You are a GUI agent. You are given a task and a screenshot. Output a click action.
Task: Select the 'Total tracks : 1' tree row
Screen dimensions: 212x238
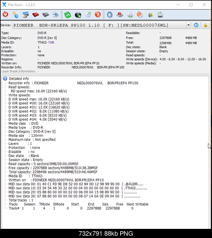(21, 200)
